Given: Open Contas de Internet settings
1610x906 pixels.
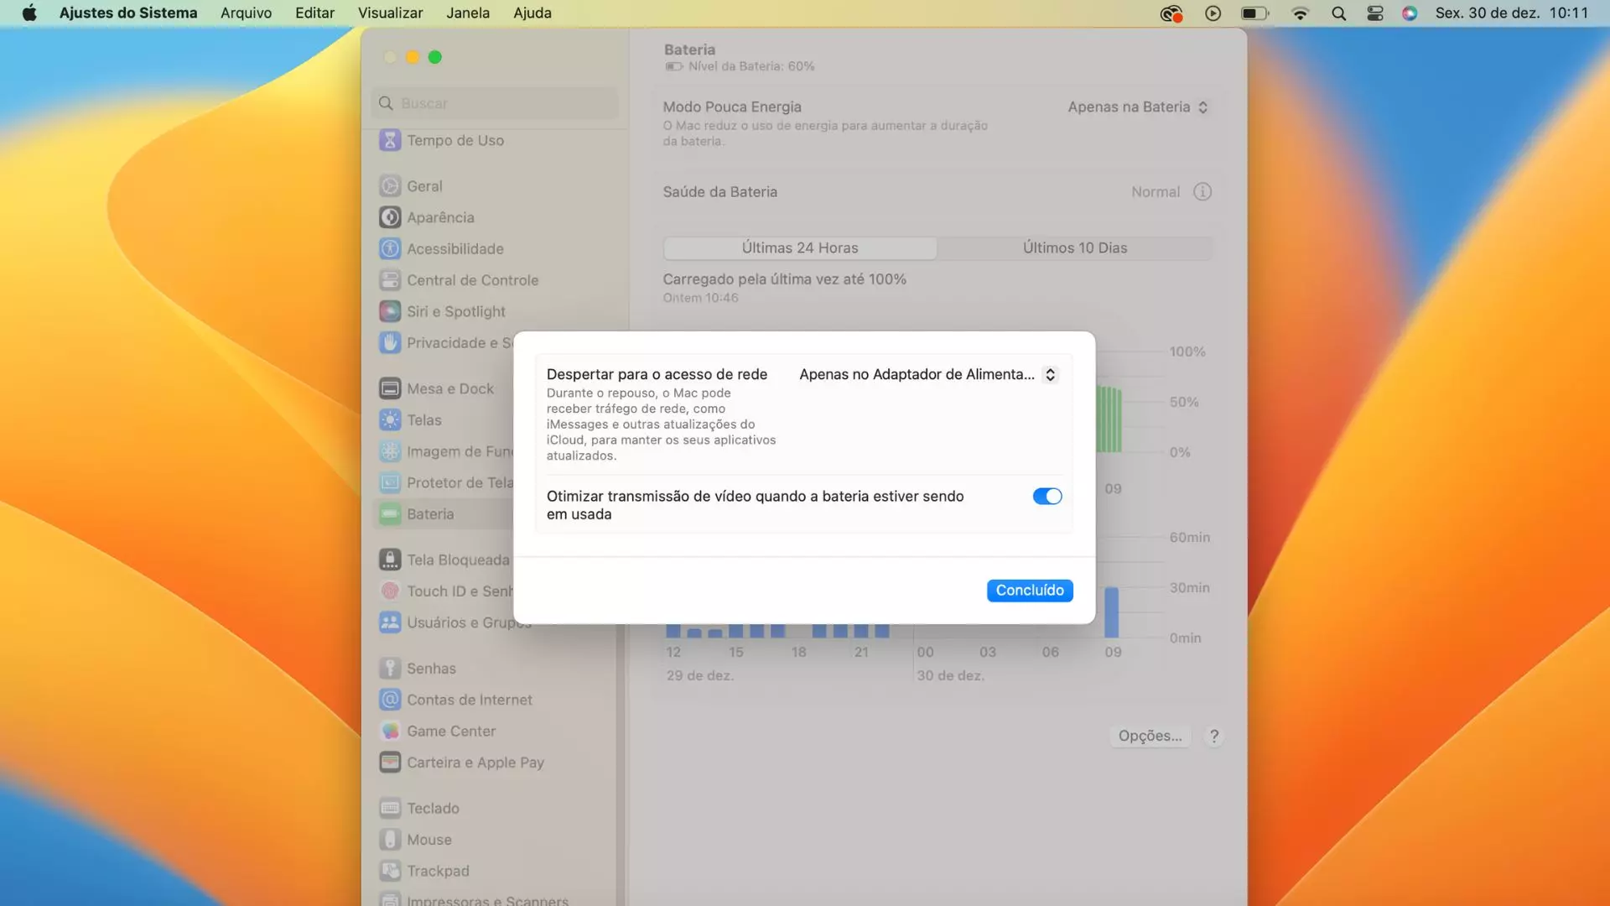Looking at the screenshot, I should [x=470, y=699].
